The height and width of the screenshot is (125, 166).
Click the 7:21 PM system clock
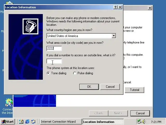pyautogui.click(x=156, y=122)
